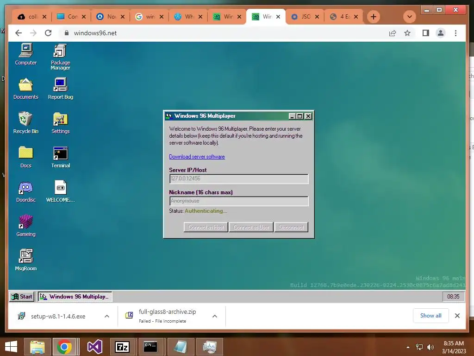Open the Computer desktop icon
This screenshot has width=474, height=356.
(x=26, y=55)
